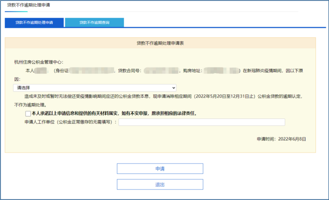Click the 申请人工作单位 field label
Viewport: 329px width, 200px height.
click(x=70, y=122)
